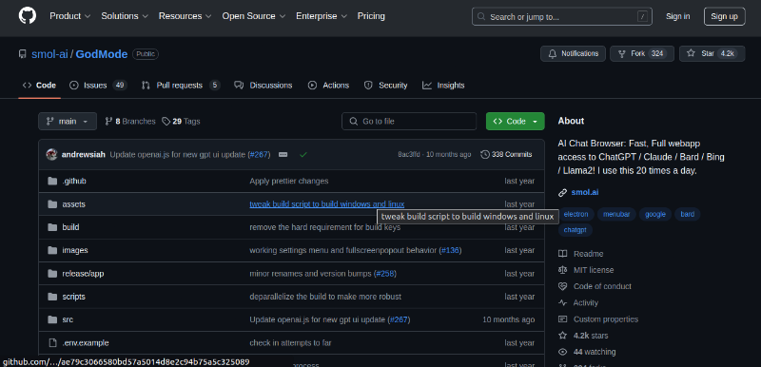Open the main branch selector dropdown

(68, 121)
